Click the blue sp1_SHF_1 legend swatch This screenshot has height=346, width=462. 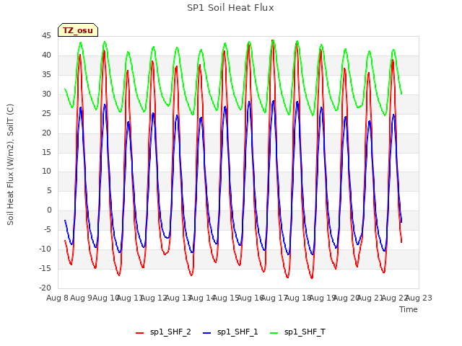click(207, 333)
